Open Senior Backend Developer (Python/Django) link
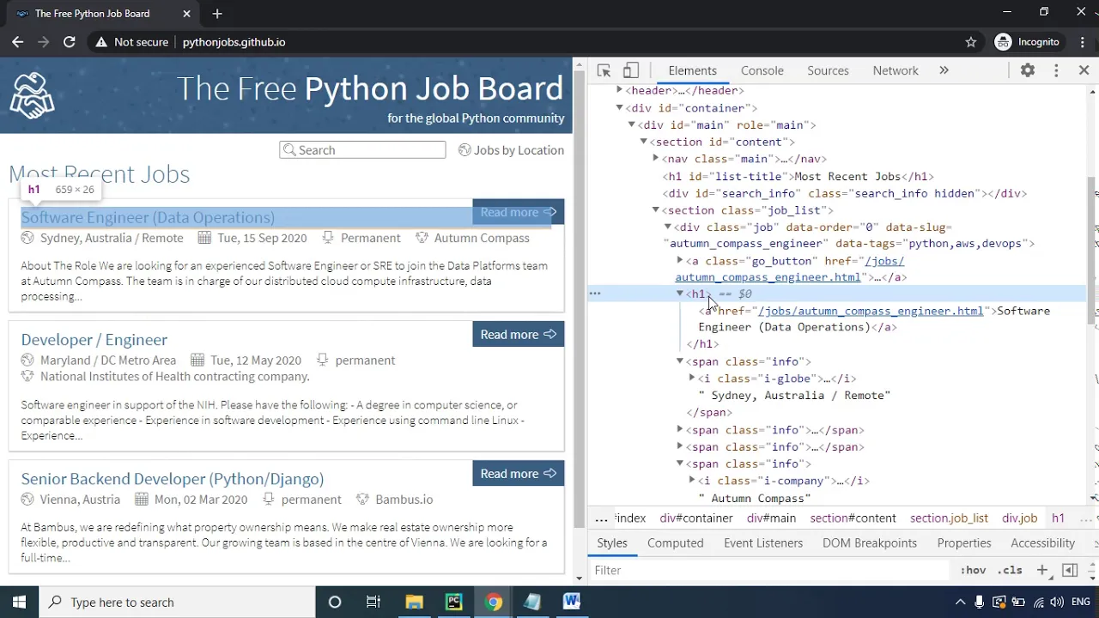Image resolution: width=1099 pixels, height=618 pixels. 173,478
